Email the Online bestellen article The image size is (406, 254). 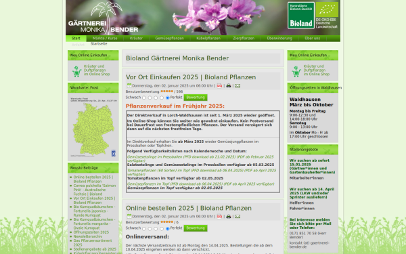click(238, 217)
